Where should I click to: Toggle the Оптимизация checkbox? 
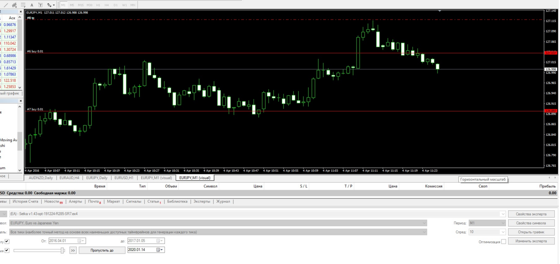point(504,241)
